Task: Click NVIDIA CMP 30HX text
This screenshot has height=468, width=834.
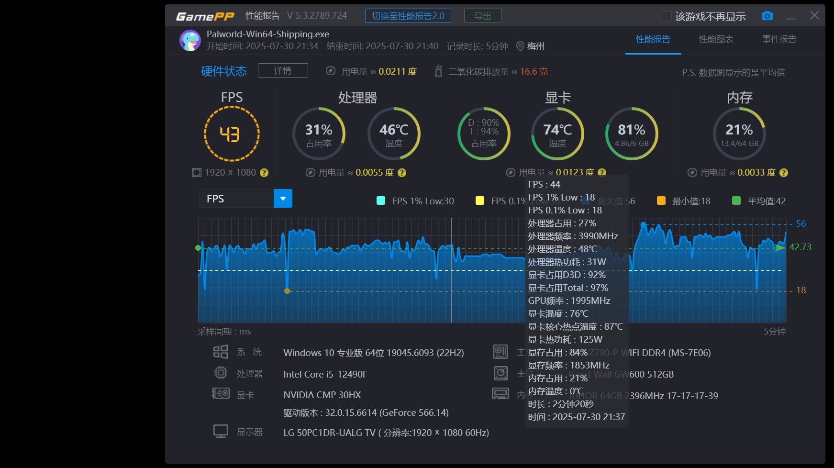Action: pos(322,395)
